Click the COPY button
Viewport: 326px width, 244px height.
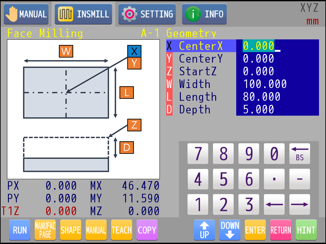147,230
